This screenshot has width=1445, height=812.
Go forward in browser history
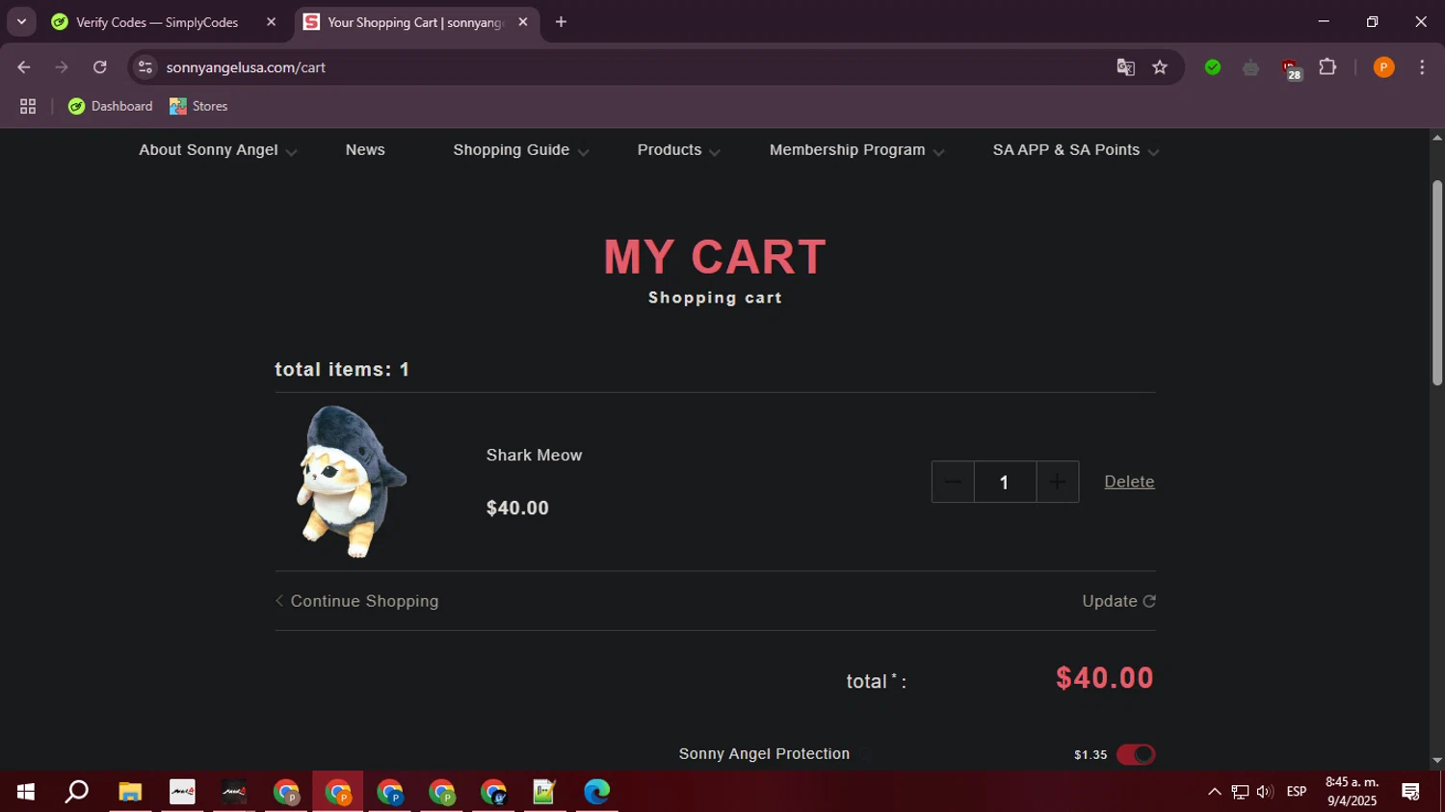(x=62, y=67)
